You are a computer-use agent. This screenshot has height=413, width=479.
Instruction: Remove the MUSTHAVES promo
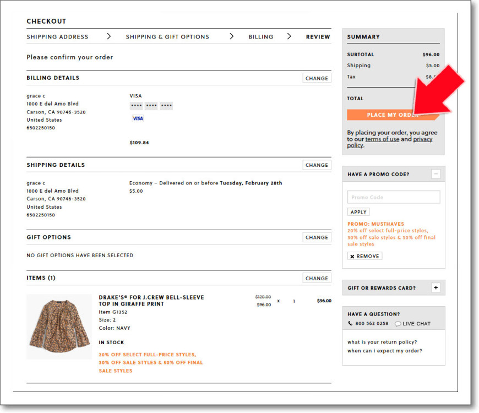coord(364,256)
